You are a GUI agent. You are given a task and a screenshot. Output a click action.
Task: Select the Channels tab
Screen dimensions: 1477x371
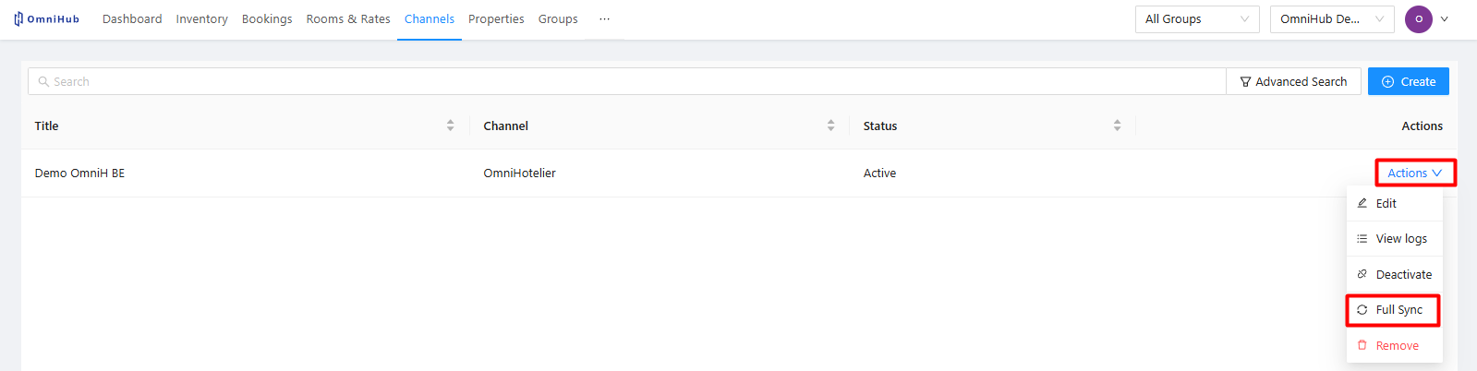[x=430, y=18]
